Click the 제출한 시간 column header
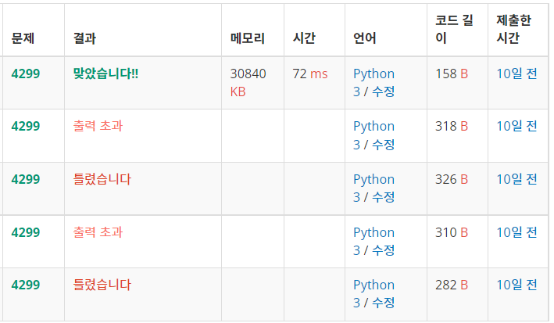 (x=513, y=29)
